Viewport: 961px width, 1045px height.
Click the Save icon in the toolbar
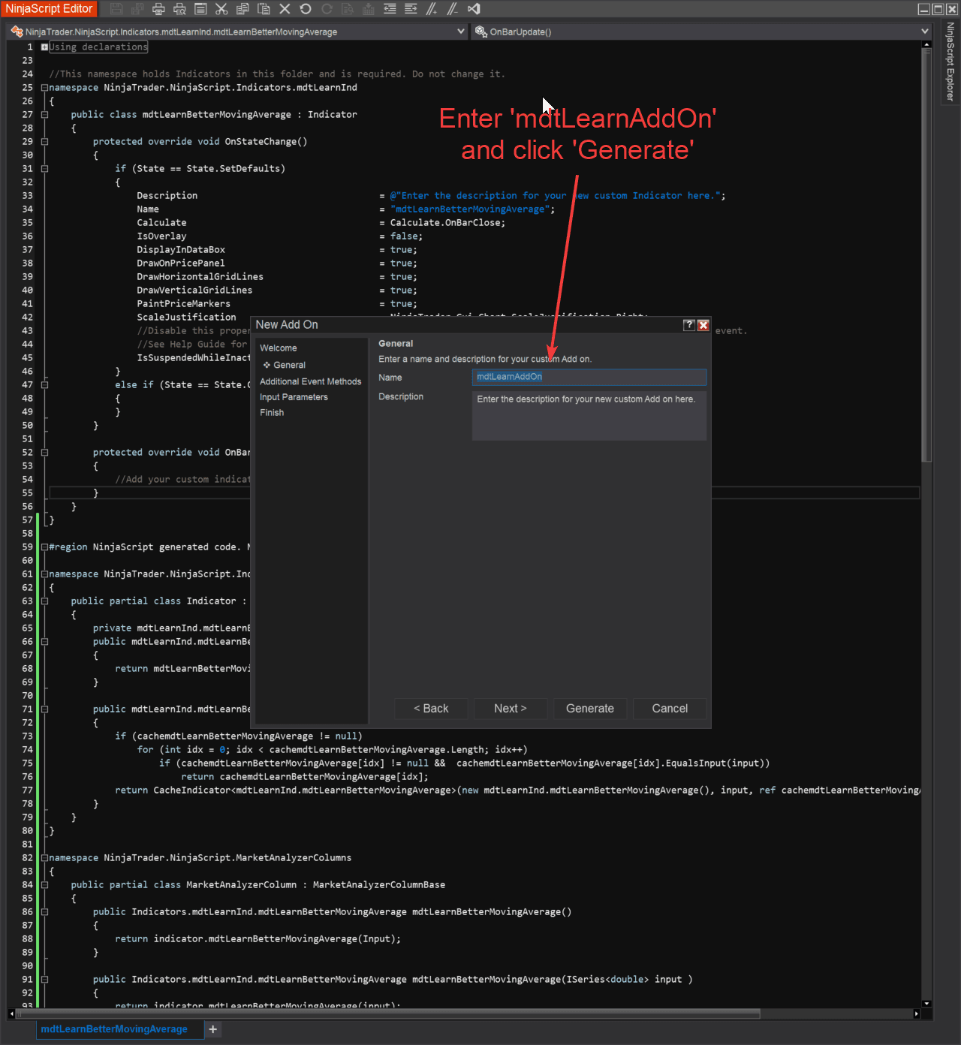116,9
